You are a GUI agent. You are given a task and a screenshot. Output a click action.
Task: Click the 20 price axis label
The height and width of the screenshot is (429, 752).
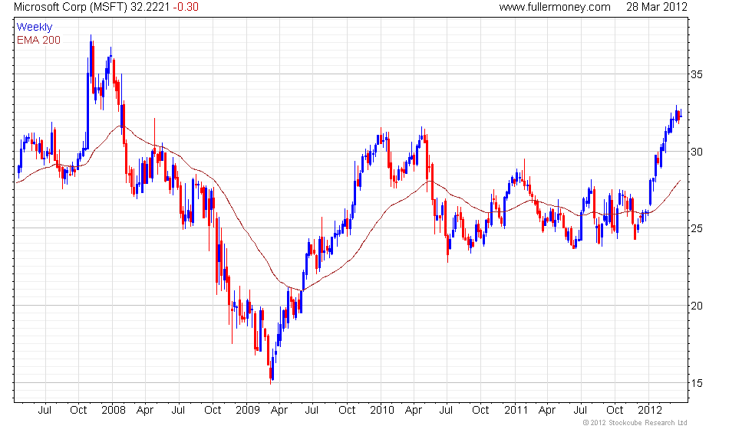click(x=697, y=306)
